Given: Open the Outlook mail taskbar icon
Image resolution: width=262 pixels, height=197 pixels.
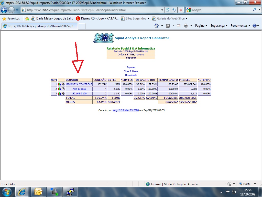Looking at the screenshot, I should click(38, 192).
